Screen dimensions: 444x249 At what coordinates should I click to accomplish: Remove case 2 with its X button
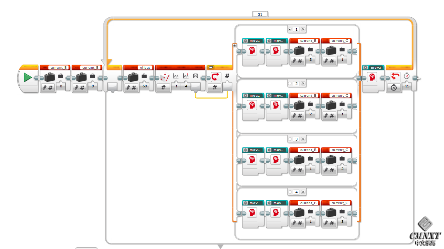coord(303,84)
